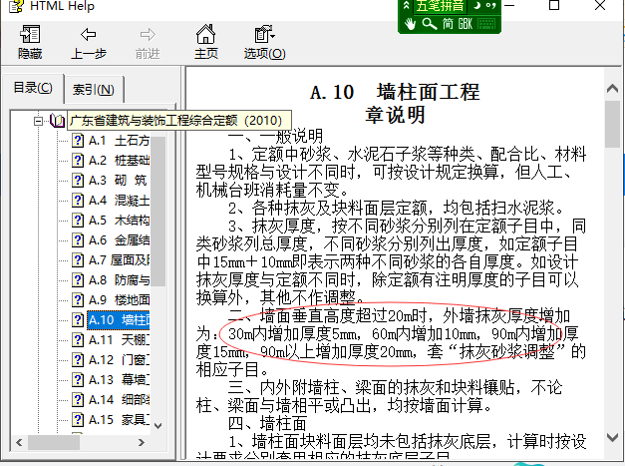Click the 一、一般说明 section heading
Screen dimensions: 625x466
[x=275, y=137]
